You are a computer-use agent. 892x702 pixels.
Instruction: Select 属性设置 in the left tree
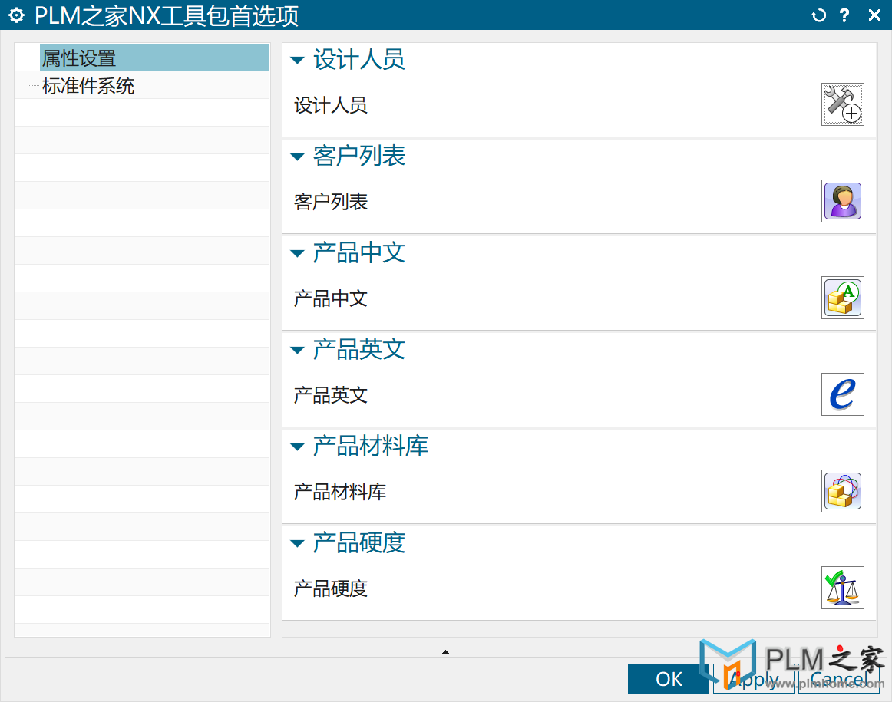coord(154,58)
